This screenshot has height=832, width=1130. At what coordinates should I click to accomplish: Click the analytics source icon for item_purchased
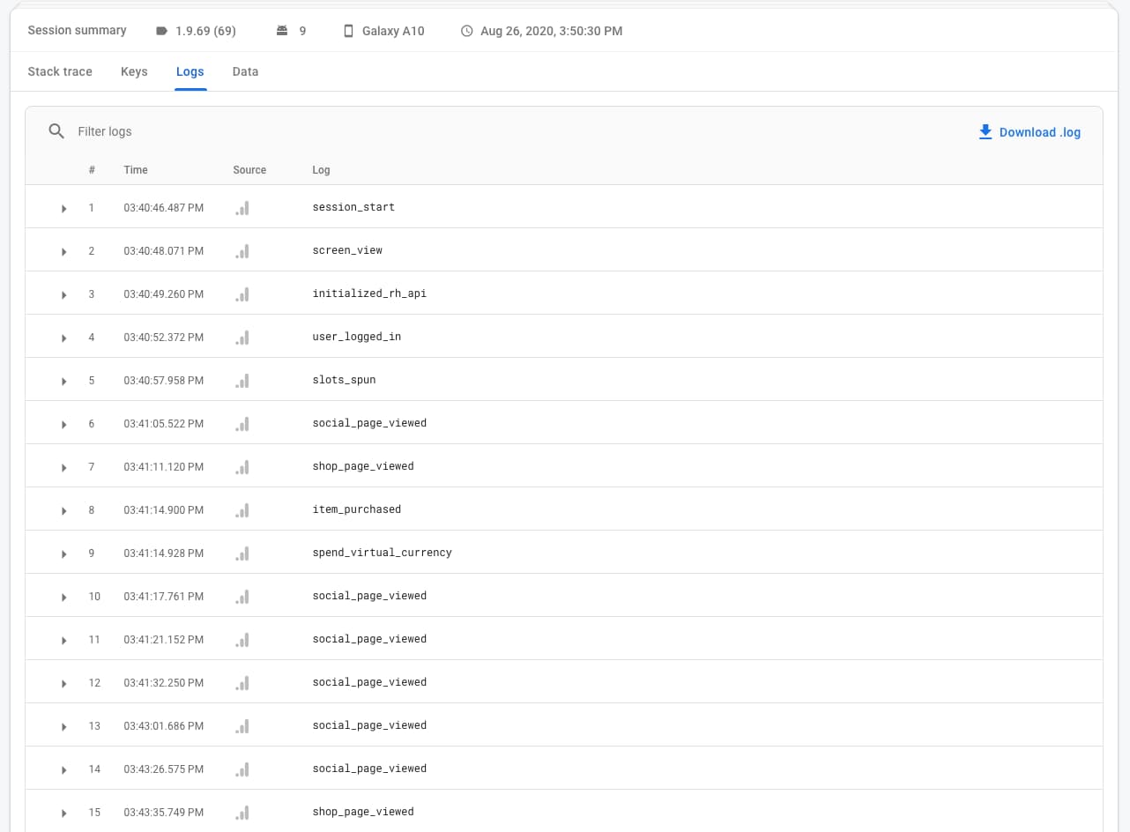(242, 510)
